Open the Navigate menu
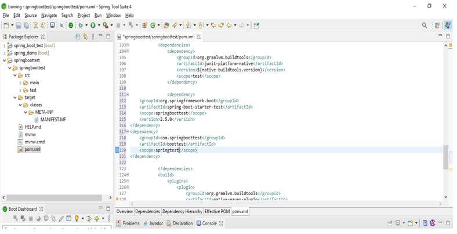This screenshot has height=234, width=457. coord(49,15)
